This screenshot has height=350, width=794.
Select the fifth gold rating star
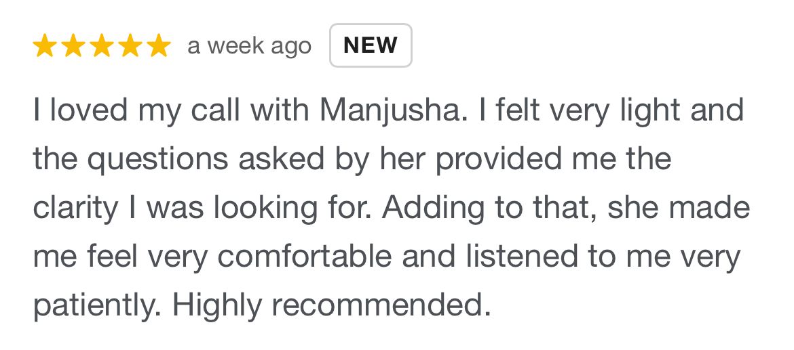pos(159,45)
